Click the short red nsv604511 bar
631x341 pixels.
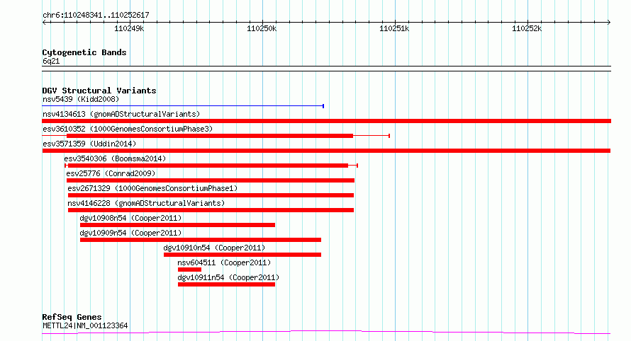pos(189,270)
